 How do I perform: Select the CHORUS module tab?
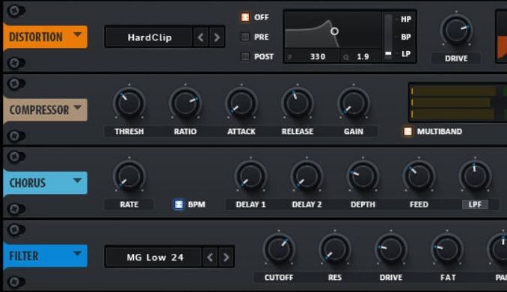[x=46, y=183]
